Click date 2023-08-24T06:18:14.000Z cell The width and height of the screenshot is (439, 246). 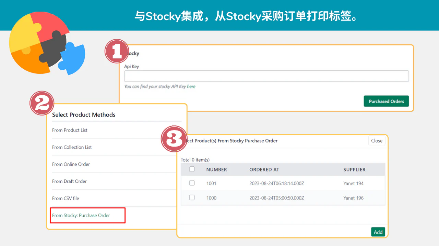[x=277, y=183]
